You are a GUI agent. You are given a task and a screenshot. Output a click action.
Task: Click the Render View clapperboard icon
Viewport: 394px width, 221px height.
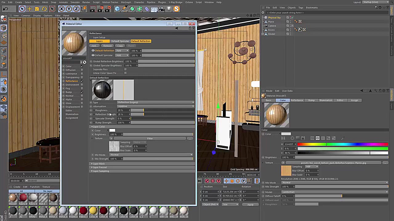[x=92, y=9]
